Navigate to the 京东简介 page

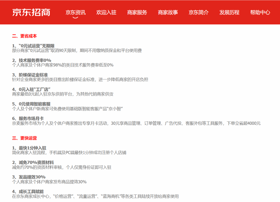coord(199,12)
